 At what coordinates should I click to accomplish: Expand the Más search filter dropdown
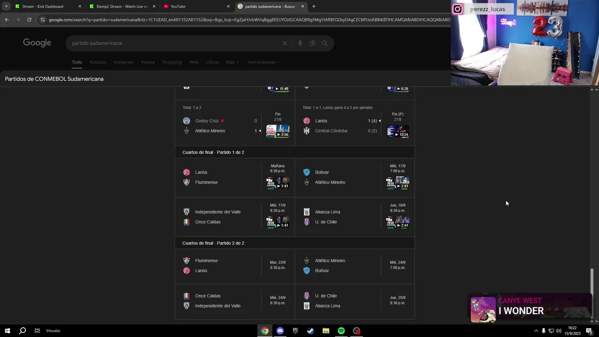click(232, 62)
